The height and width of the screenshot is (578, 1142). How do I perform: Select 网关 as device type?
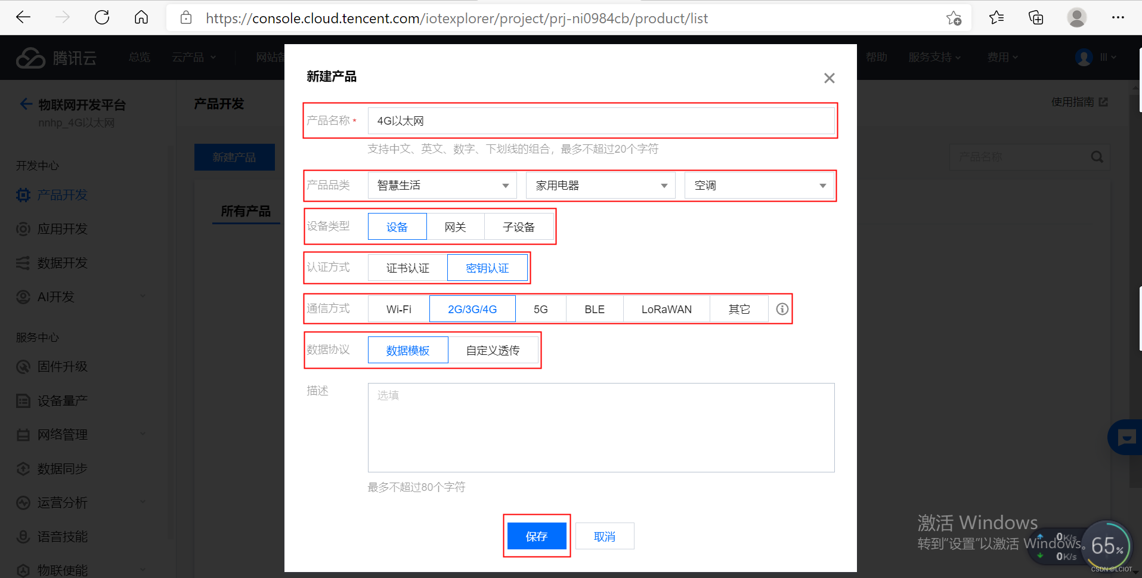pyautogui.click(x=456, y=227)
